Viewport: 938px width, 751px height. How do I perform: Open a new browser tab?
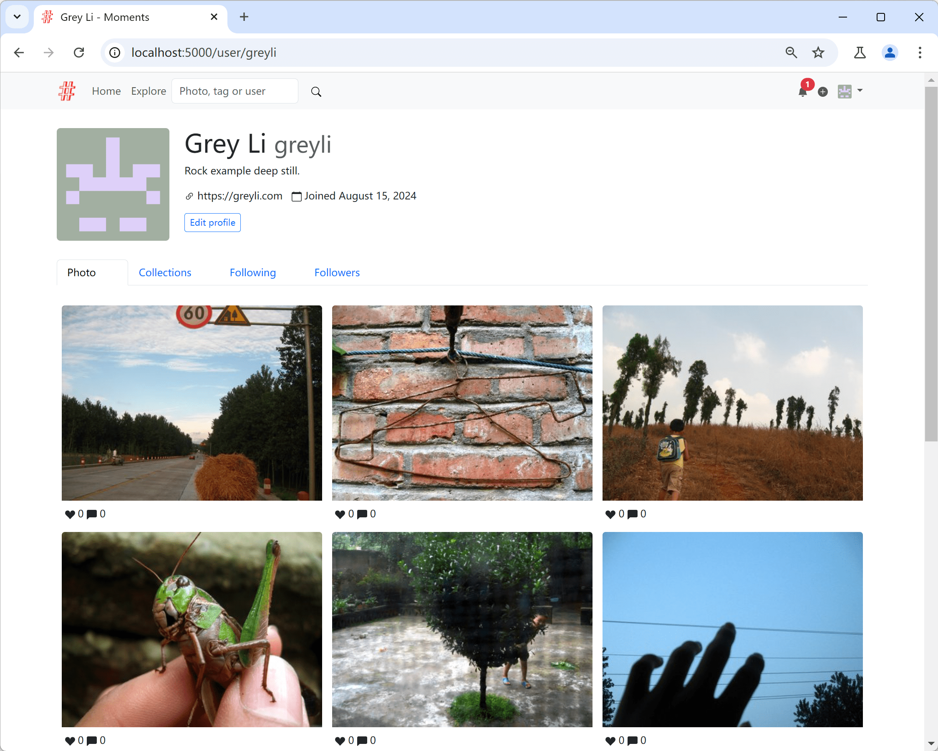click(x=244, y=17)
